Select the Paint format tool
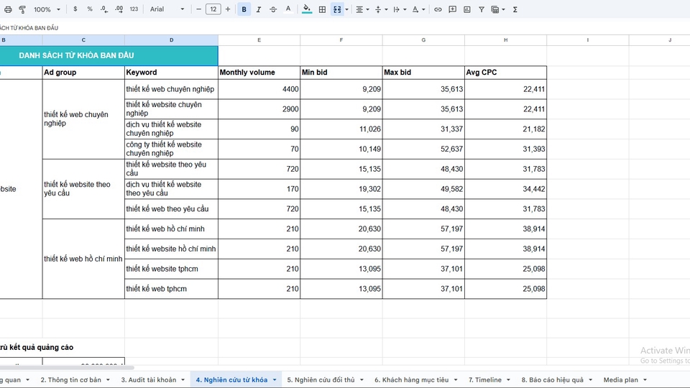The width and height of the screenshot is (690, 388). coord(22,9)
